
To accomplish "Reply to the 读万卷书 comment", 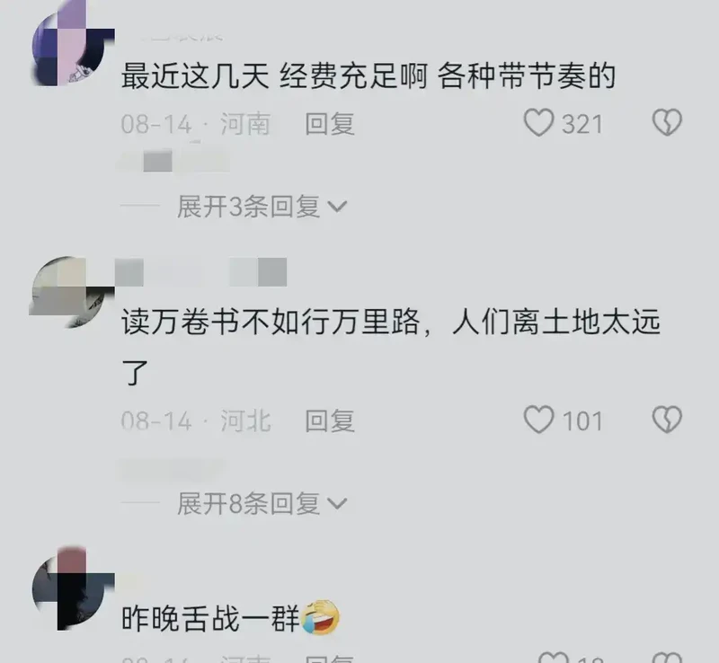I will 330,420.
